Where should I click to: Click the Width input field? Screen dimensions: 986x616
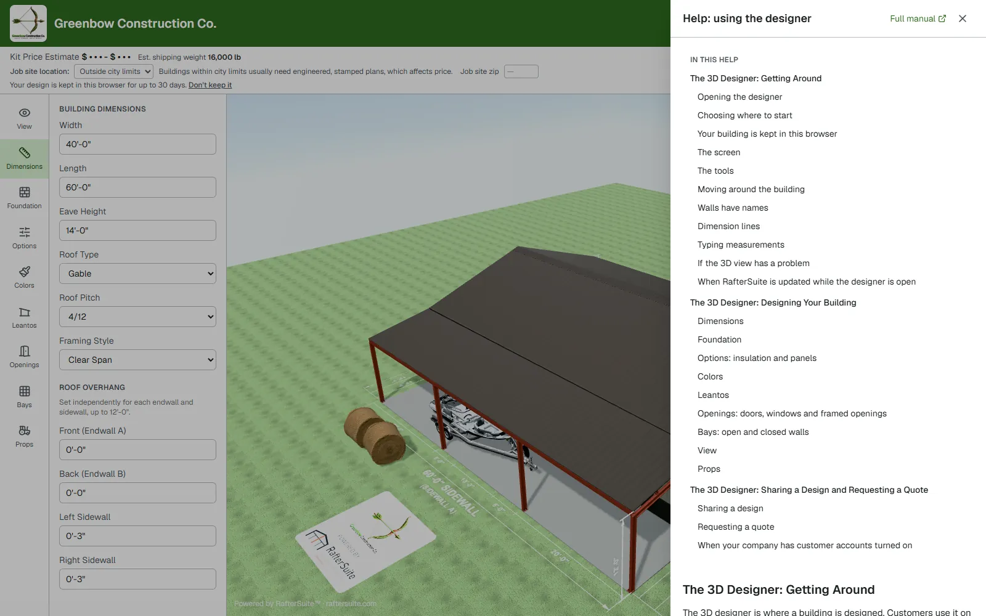click(137, 144)
